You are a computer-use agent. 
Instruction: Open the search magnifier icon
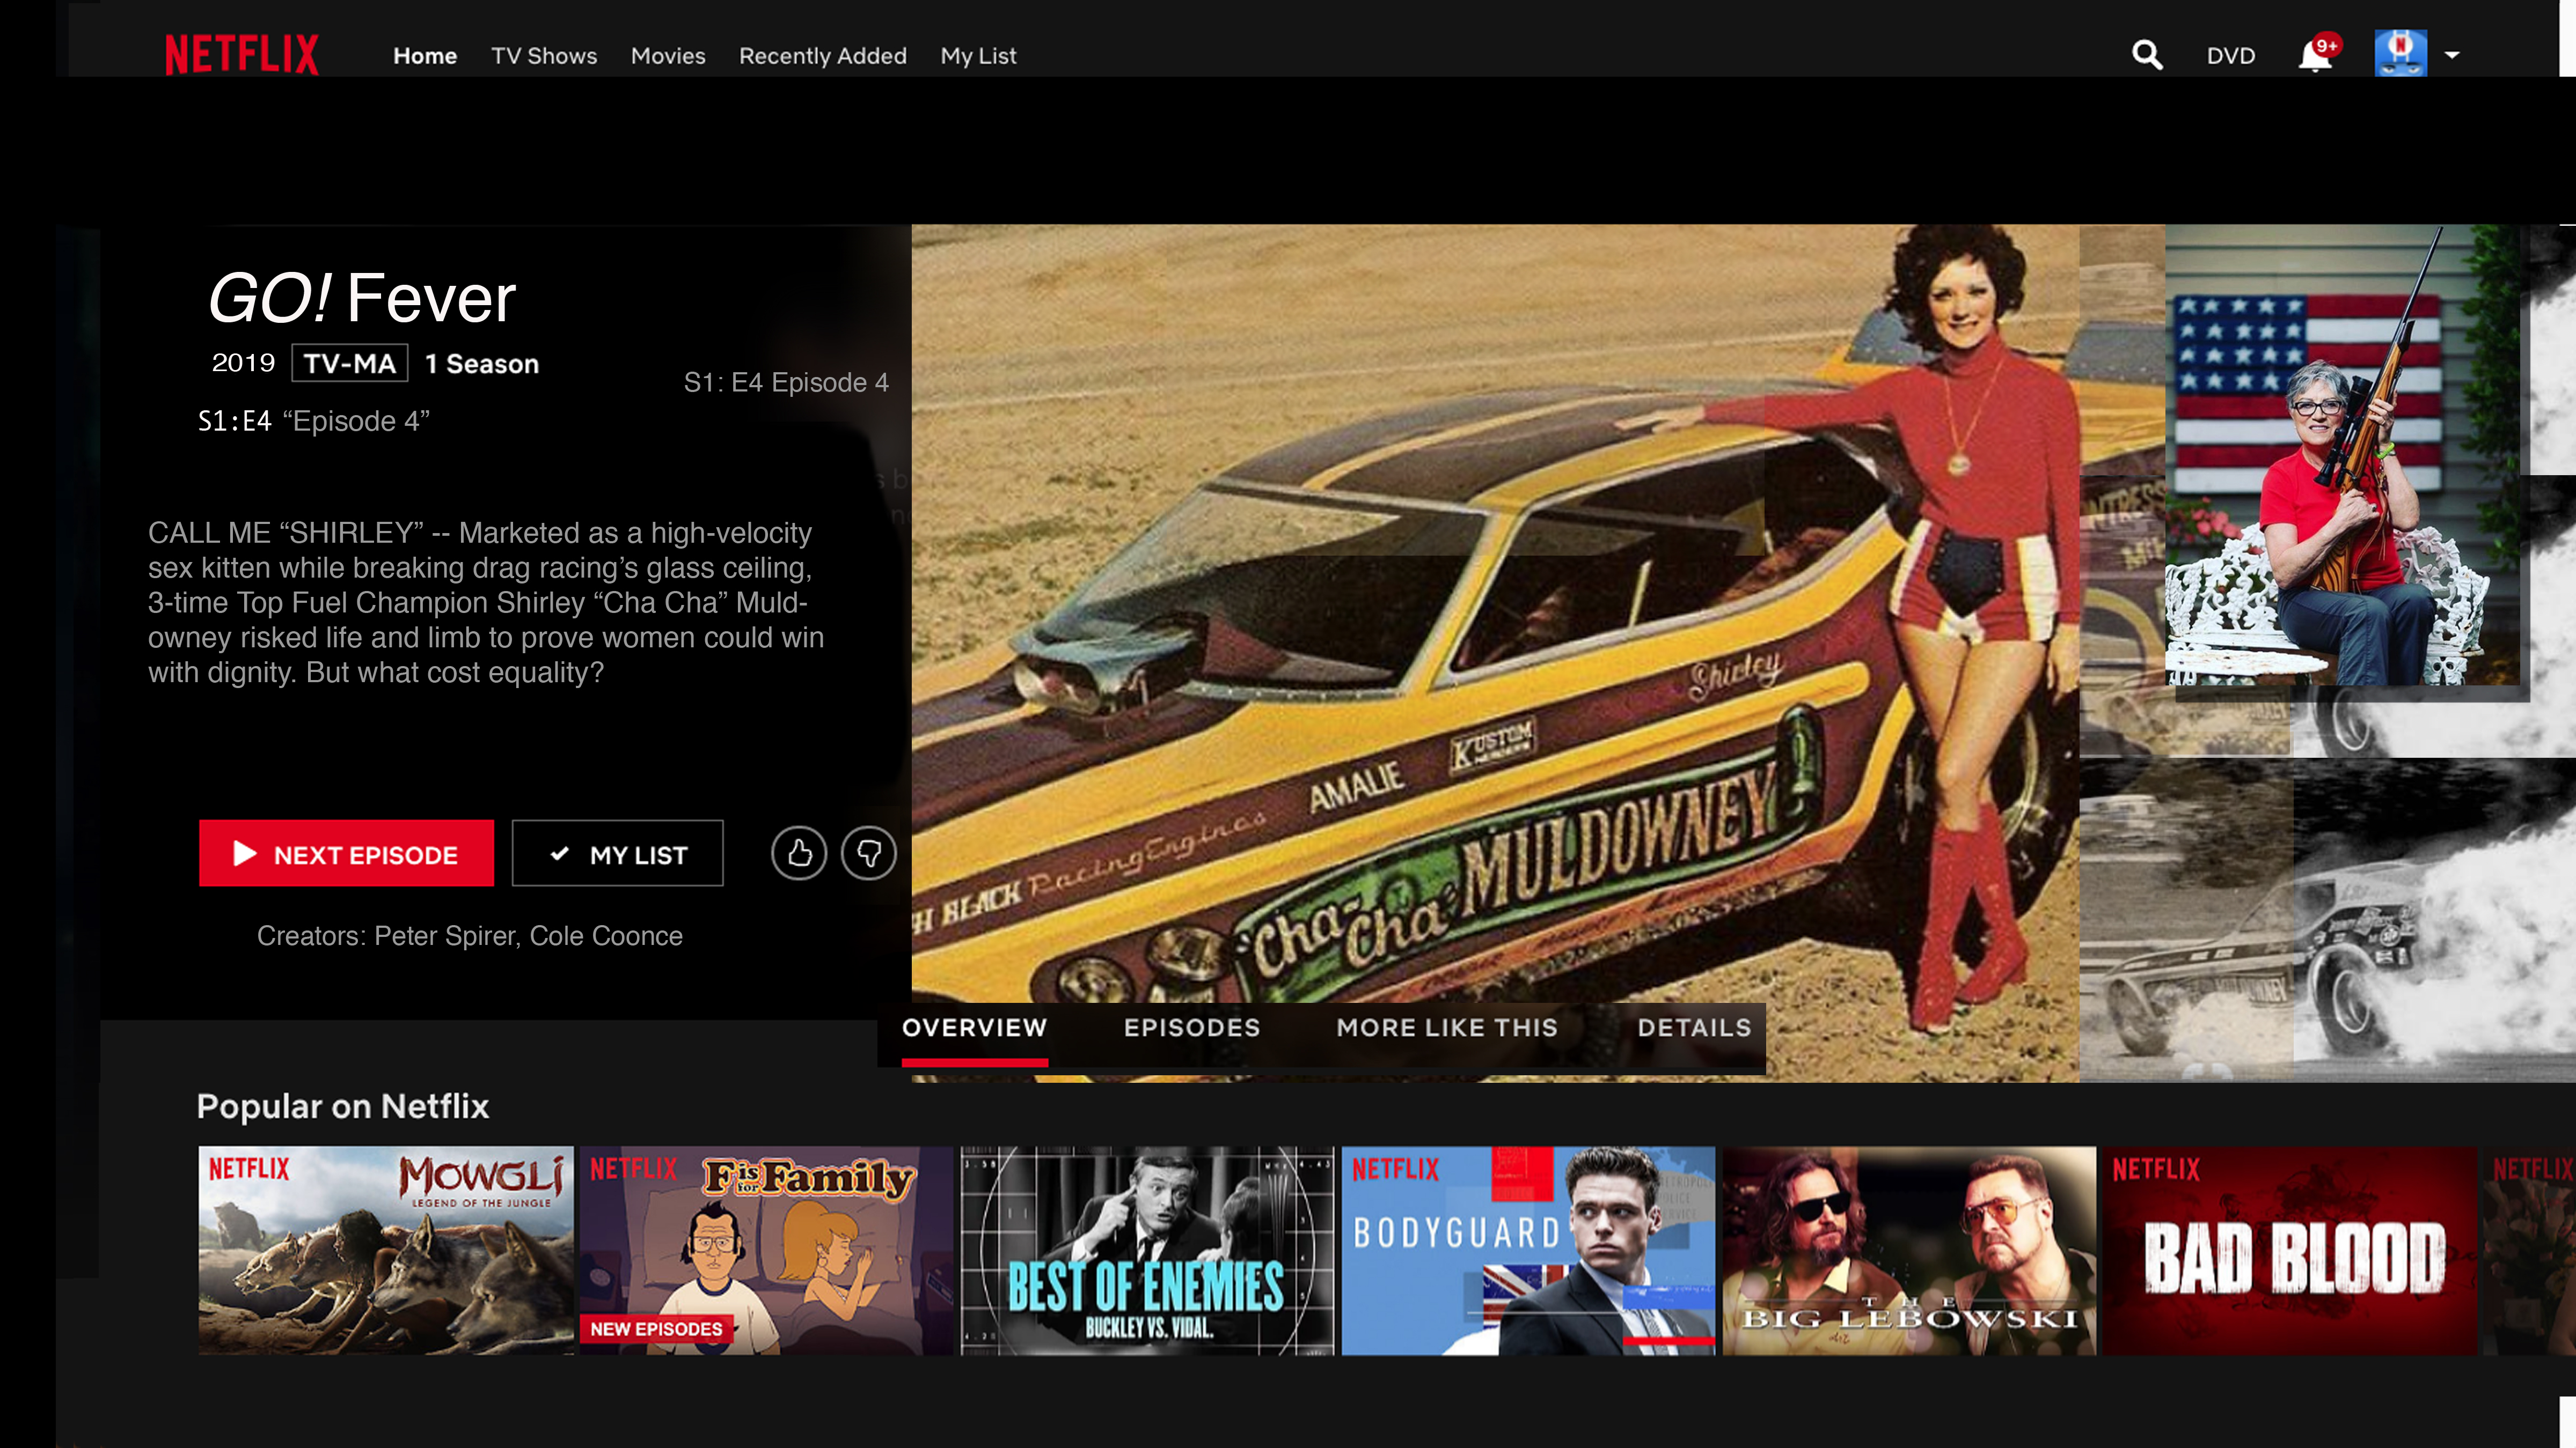2146,55
